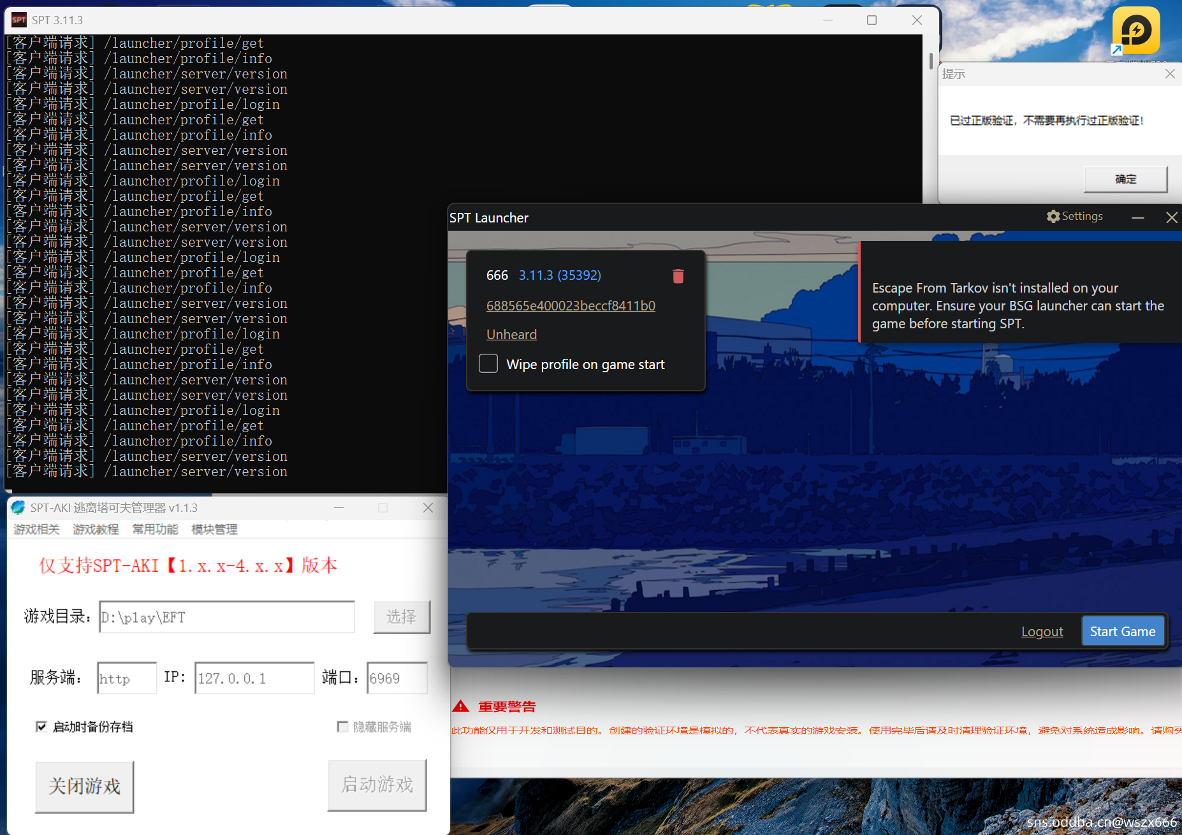Viewport: 1182px width, 835px height.
Task: Close the SPT Launcher window
Action: pos(1171,217)
